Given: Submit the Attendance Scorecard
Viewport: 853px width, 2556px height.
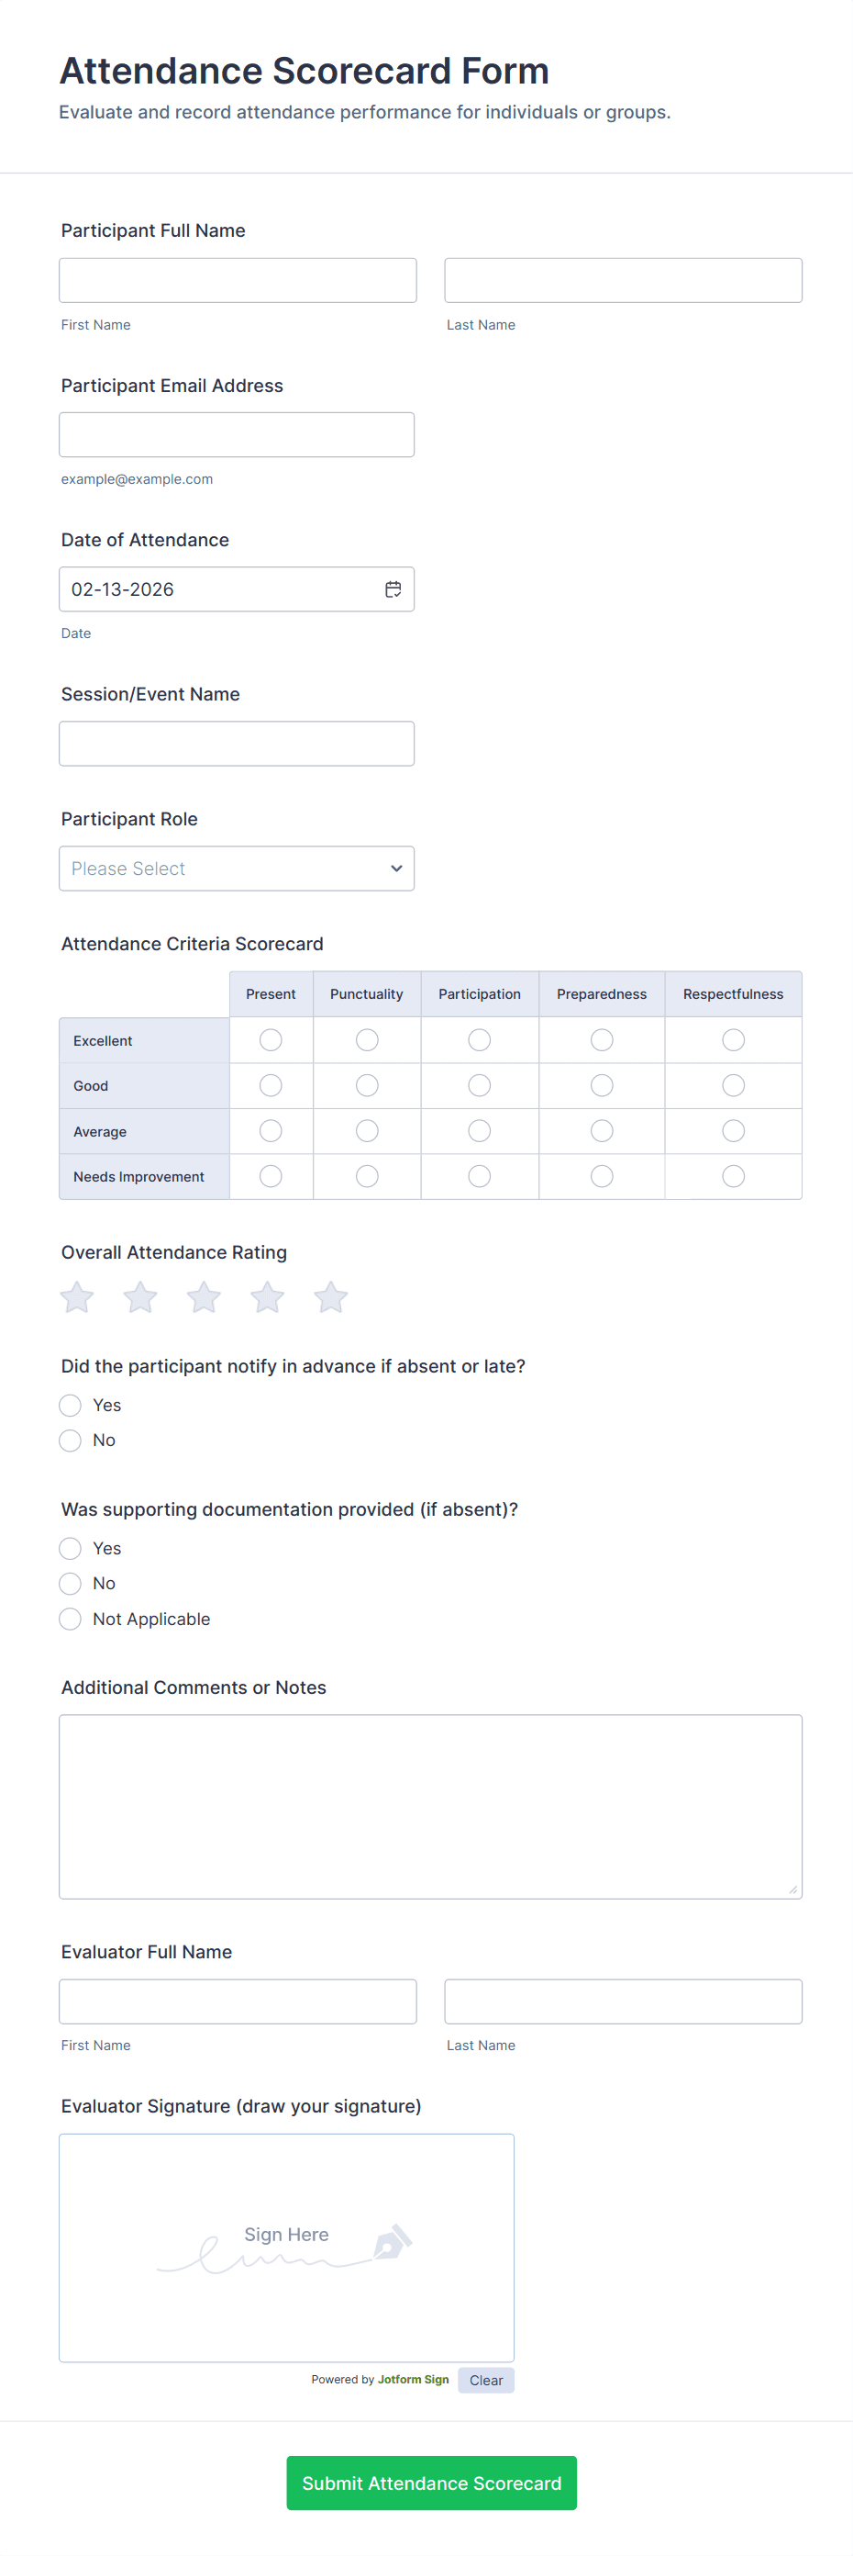Looking at the screenshot, I should 431,2483.
